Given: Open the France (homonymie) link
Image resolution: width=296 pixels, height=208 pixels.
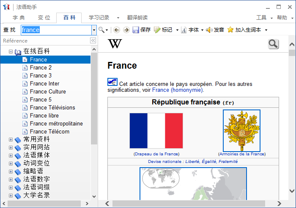Looking at the screenshot, I should coord(178,90).
